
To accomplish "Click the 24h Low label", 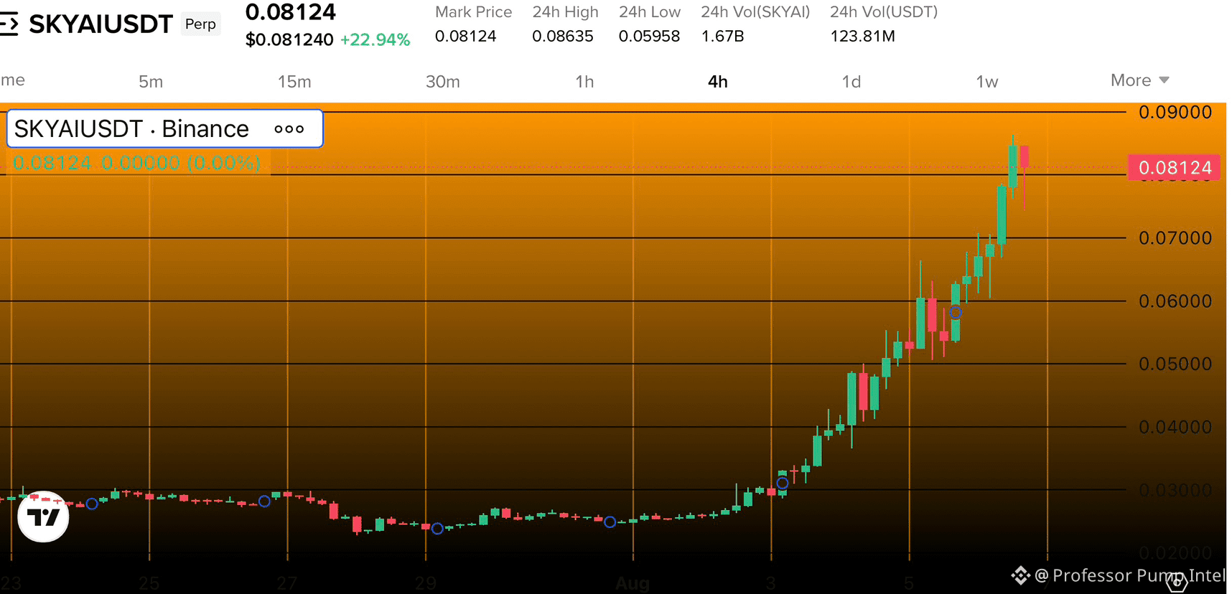I will pyautogui.click(x=650, y=12).
